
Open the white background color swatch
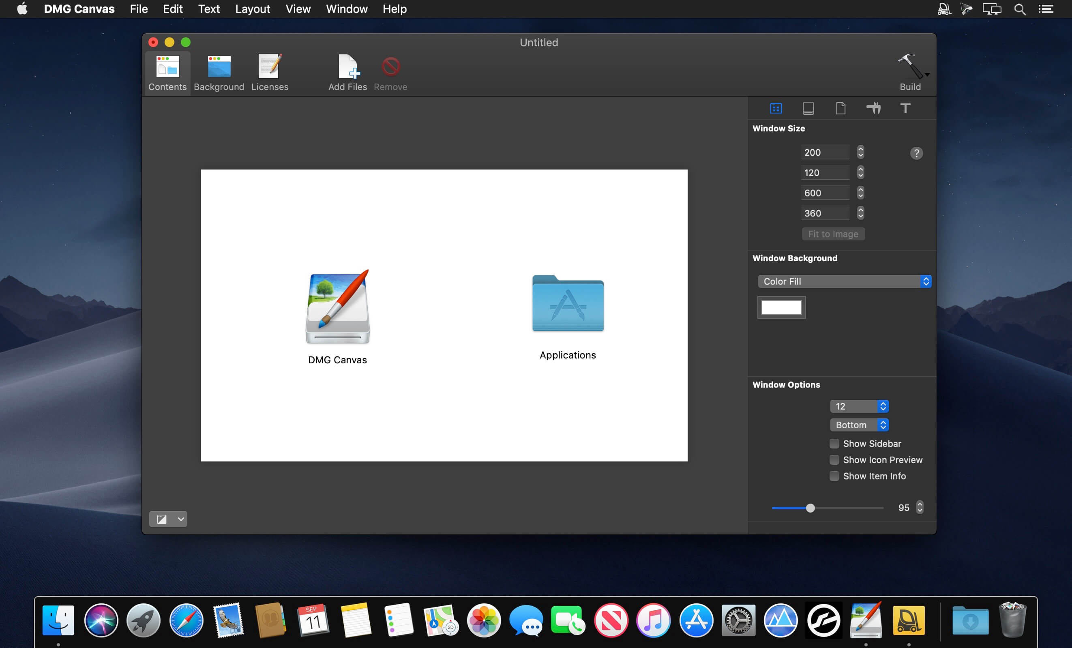781,307
